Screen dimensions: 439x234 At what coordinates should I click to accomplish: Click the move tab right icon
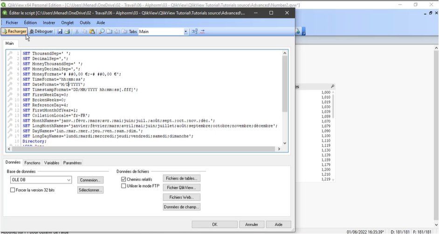[124, 32]
